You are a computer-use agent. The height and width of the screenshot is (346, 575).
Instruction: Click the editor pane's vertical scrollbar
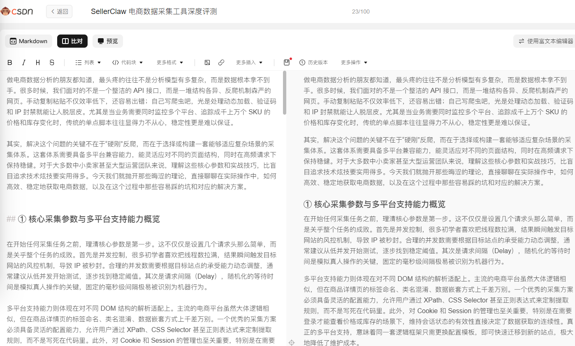point(285,92)
